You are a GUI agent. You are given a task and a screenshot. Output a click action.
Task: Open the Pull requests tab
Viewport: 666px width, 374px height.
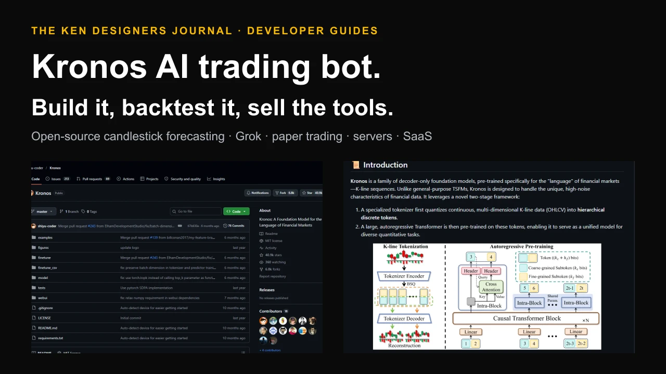[93, 179]
